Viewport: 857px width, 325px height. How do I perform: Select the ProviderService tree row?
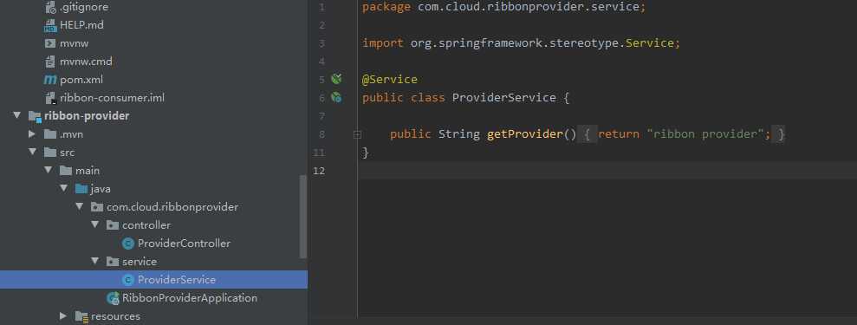pyautogui.click(x=153, y=280)
